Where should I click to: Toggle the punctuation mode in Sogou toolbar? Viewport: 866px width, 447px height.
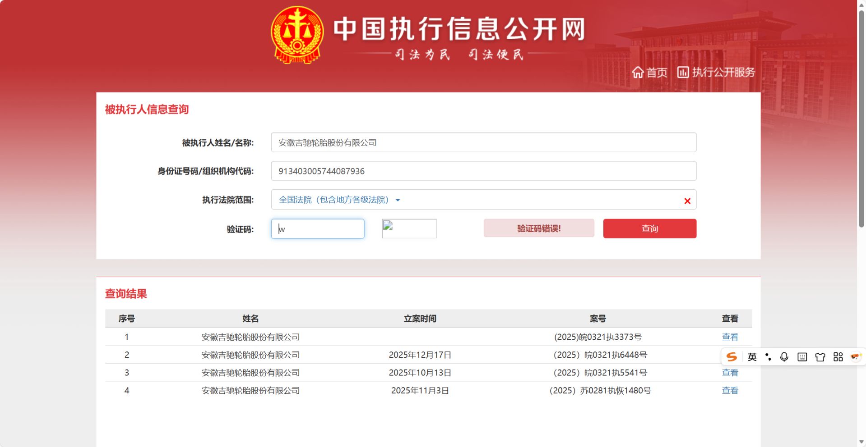point(768,357)
